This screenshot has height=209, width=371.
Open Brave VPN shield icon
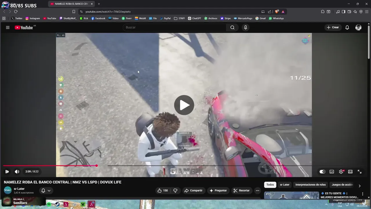tap(361, 12)
